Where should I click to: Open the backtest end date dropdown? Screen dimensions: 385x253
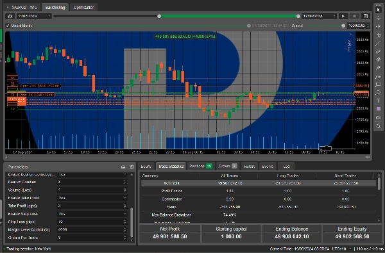[x=319, y=16]
